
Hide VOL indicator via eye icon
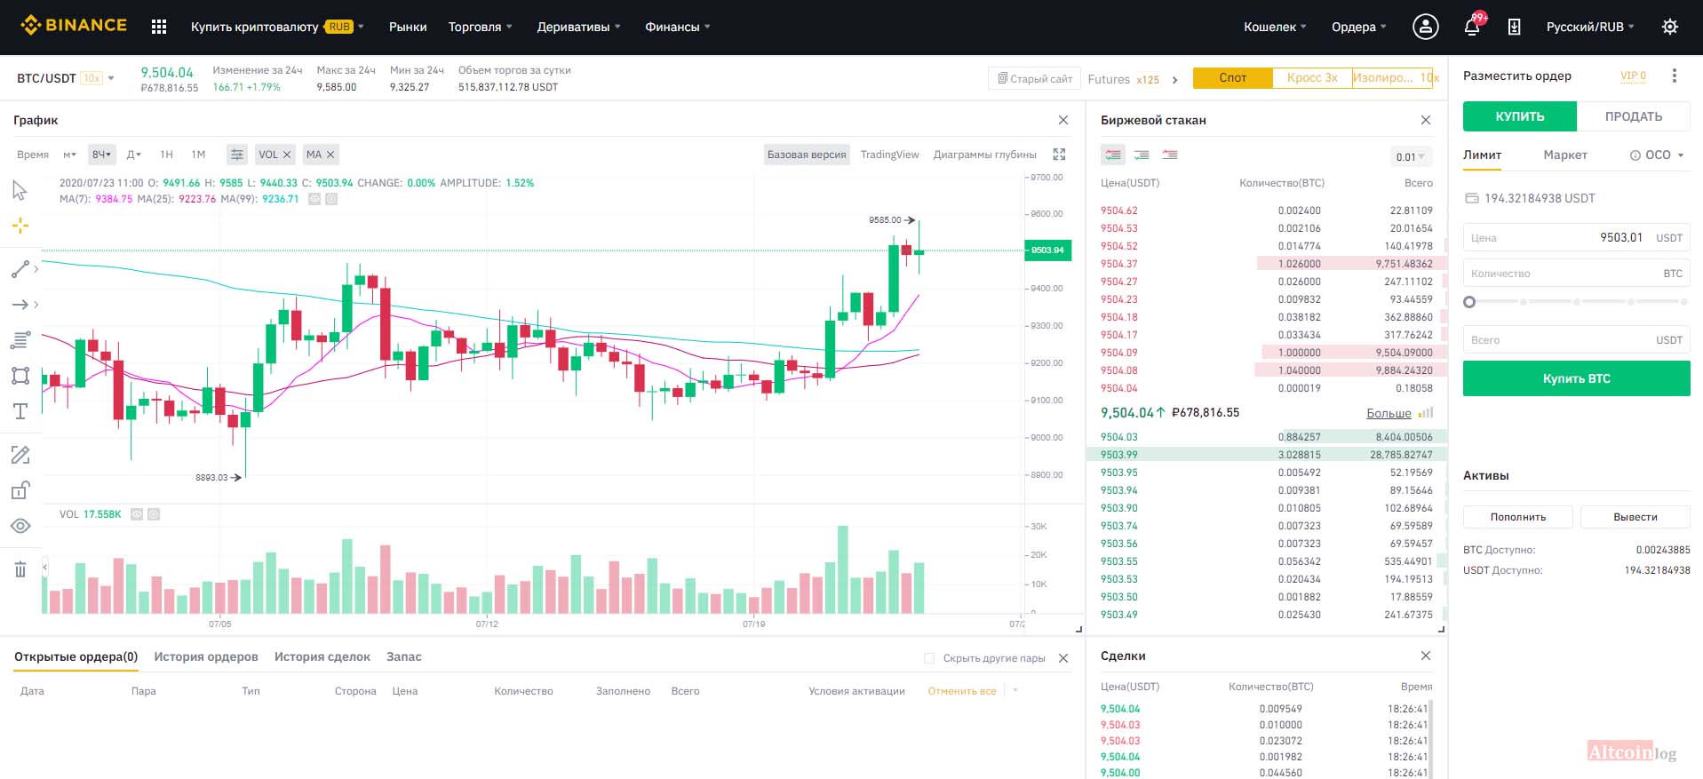tap(137, 514)
